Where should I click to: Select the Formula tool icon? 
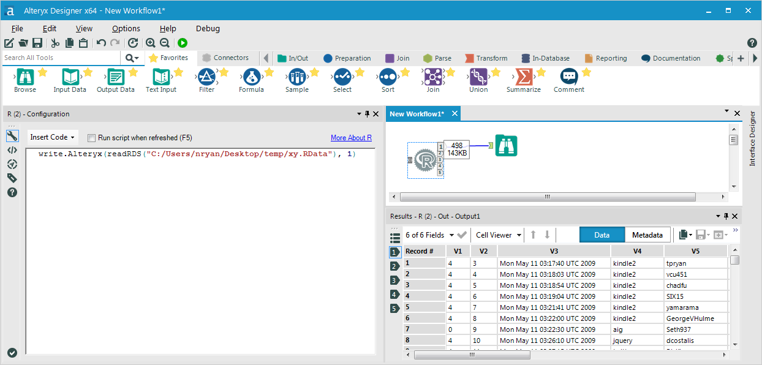click(251, 77)
